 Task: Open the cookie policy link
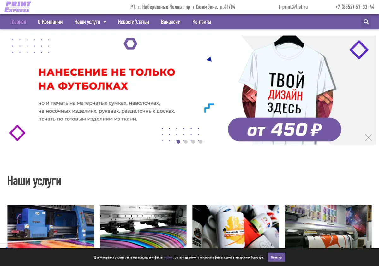[168, 257]
